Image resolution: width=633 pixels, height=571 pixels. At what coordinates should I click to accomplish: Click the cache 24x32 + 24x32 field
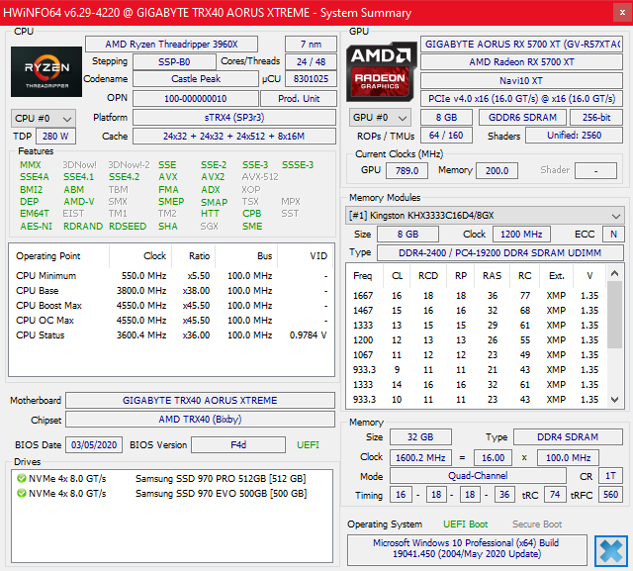coord(234,137)
